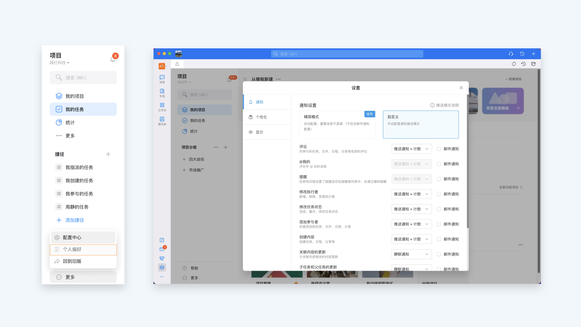Open the 修改任务状态 push notification dropdown

[412, 209]
